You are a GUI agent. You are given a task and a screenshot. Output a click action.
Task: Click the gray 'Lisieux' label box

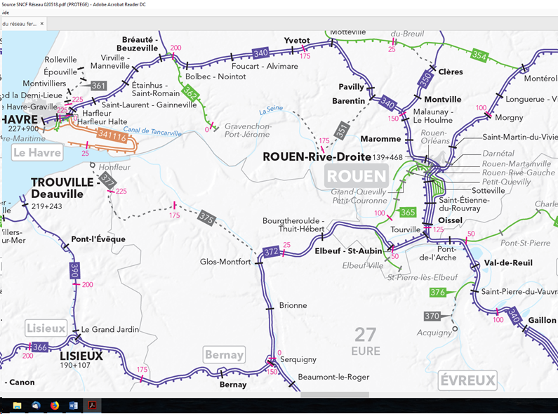tap(46, 328)
